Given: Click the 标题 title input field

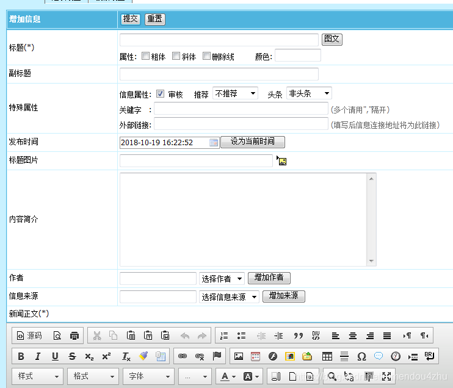Looking at the screenshot, I should (x=219, y=40).
